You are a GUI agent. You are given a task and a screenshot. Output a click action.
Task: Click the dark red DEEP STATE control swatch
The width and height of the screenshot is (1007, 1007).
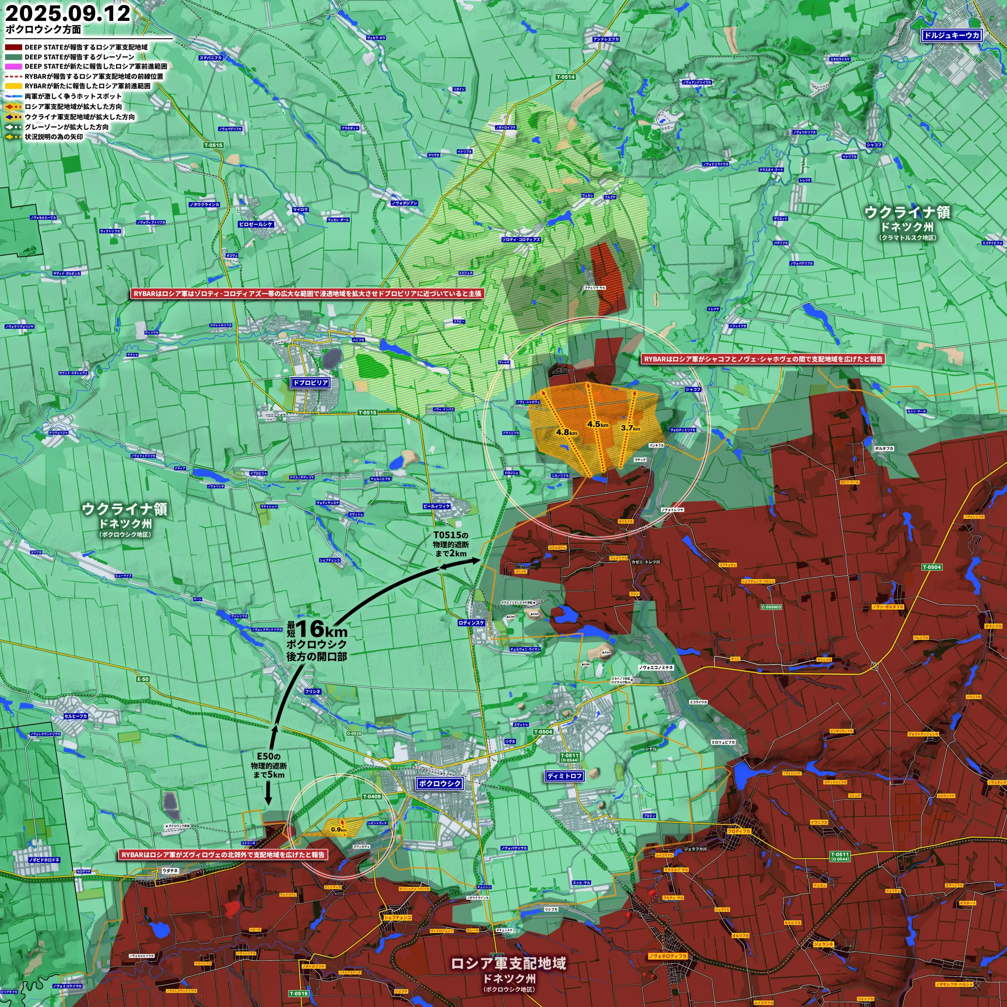(x=13, y=47)
